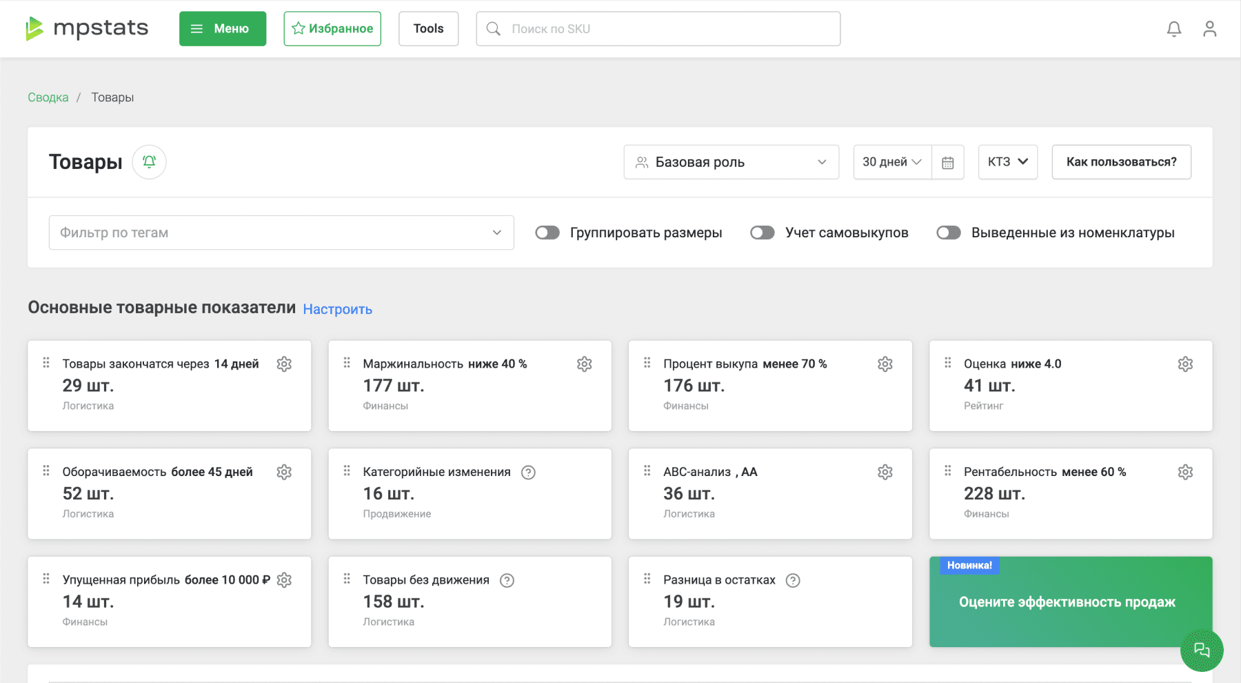Click help icon for Разница в остатках
The height and width of the screenshot is (683, 1241).
pyautogui.click(x=793, y=580)
